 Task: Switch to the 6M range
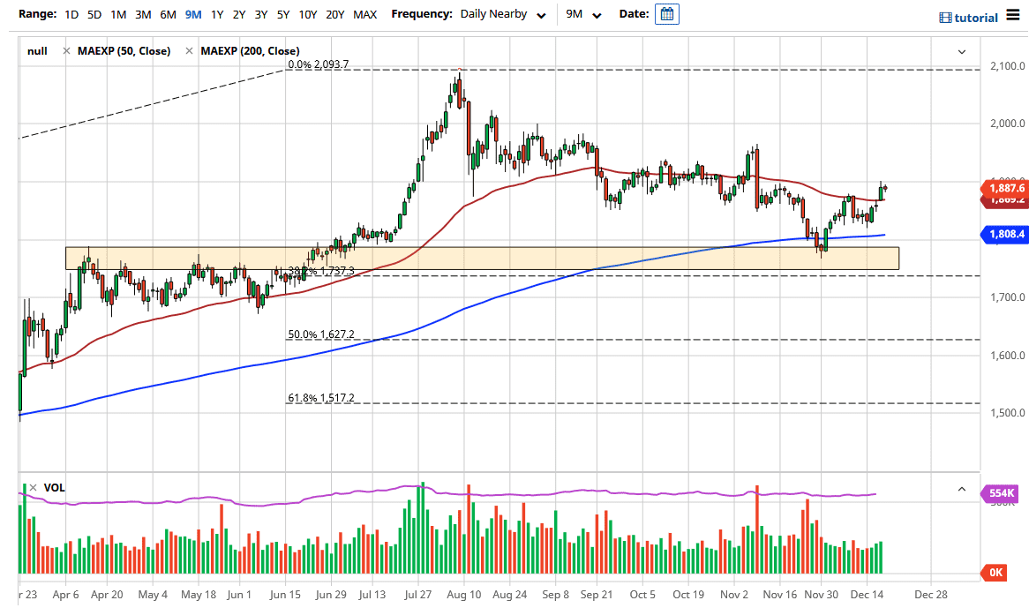(x=168, y=13)
